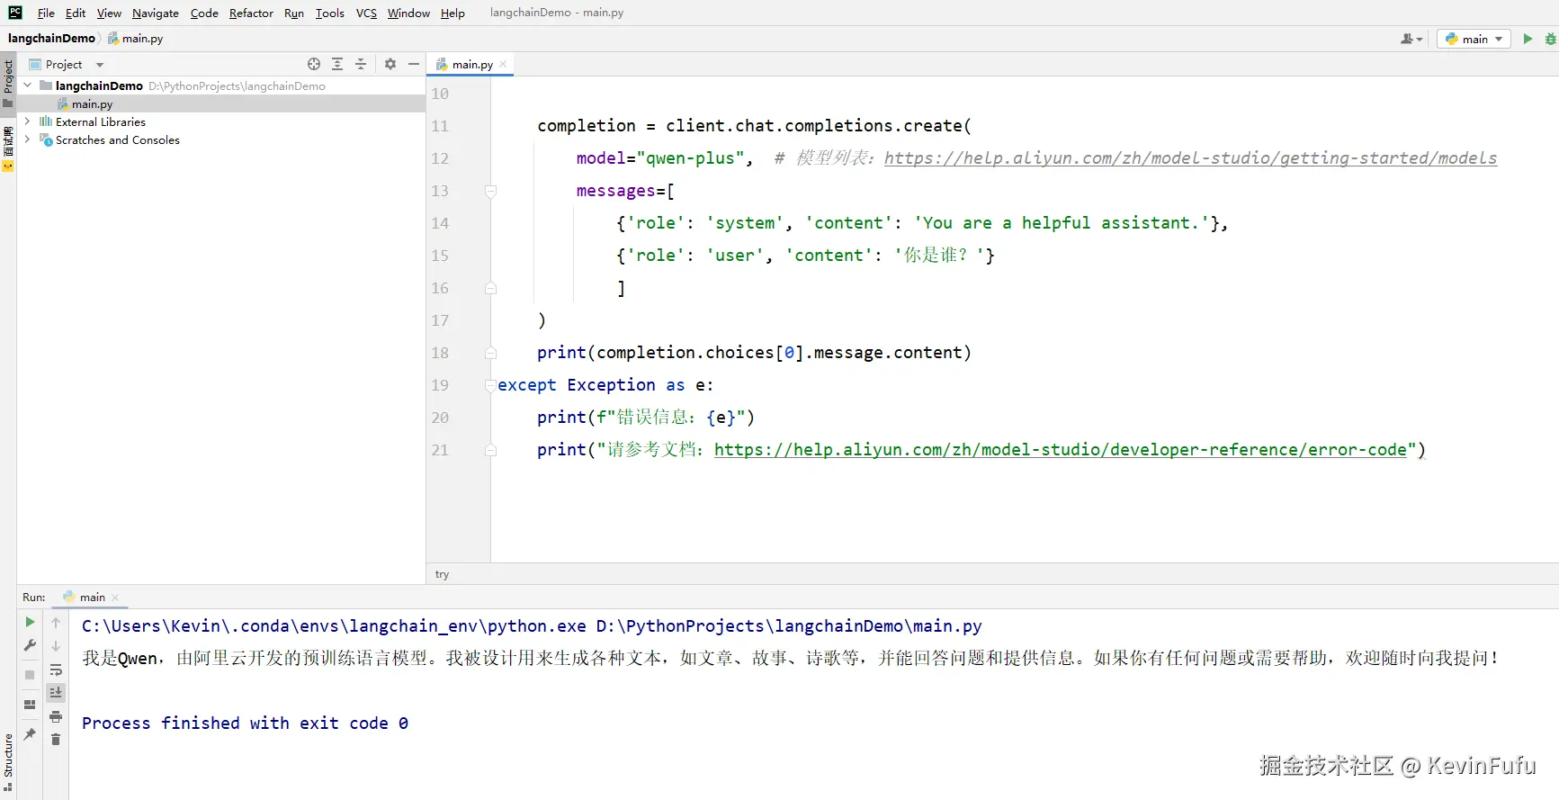Viewport: 1559px width, 800px height.
Task: Pin the Run tab with the pin icon
Action: [x=30, y=734]
